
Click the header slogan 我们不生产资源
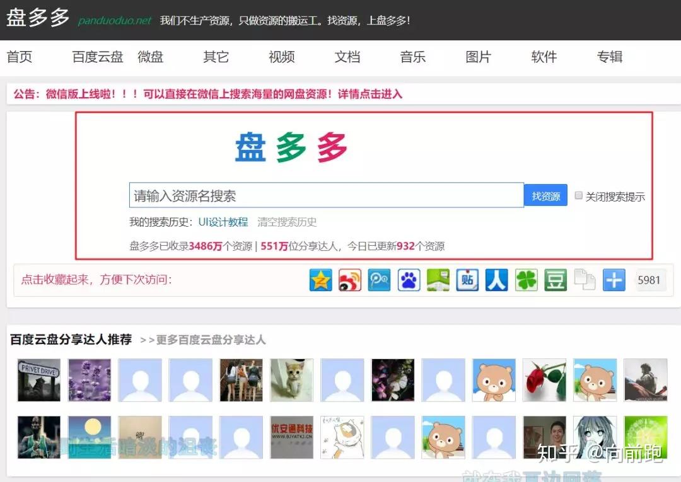pyautogui.click(x=284, y=20)
